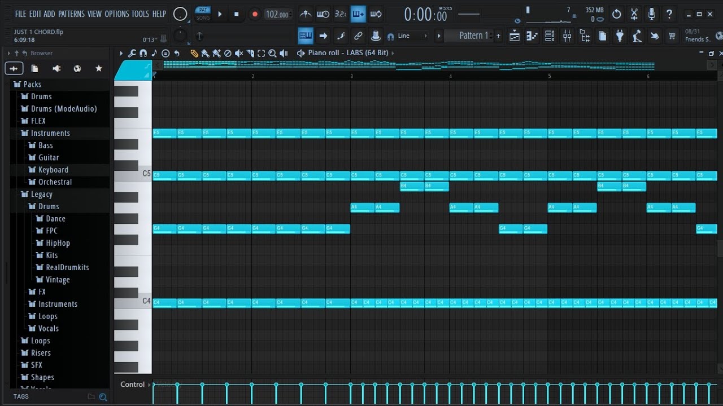Open the plugin database plug icon

click(x=620, y=36)
